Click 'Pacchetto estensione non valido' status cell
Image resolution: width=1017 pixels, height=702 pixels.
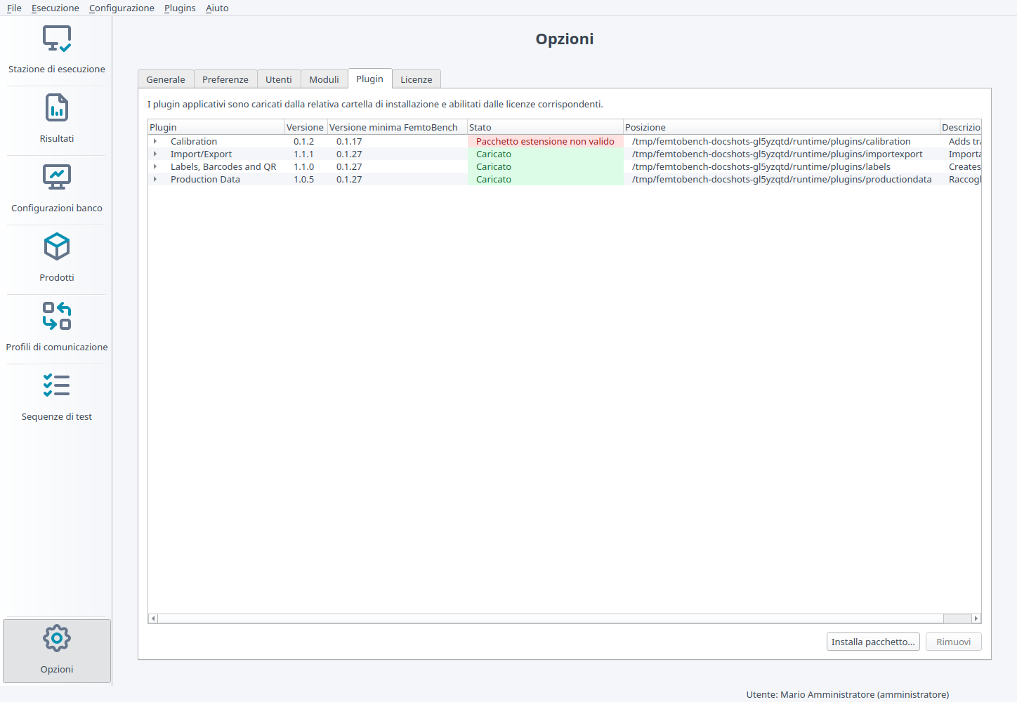click(x=545, y=141)
